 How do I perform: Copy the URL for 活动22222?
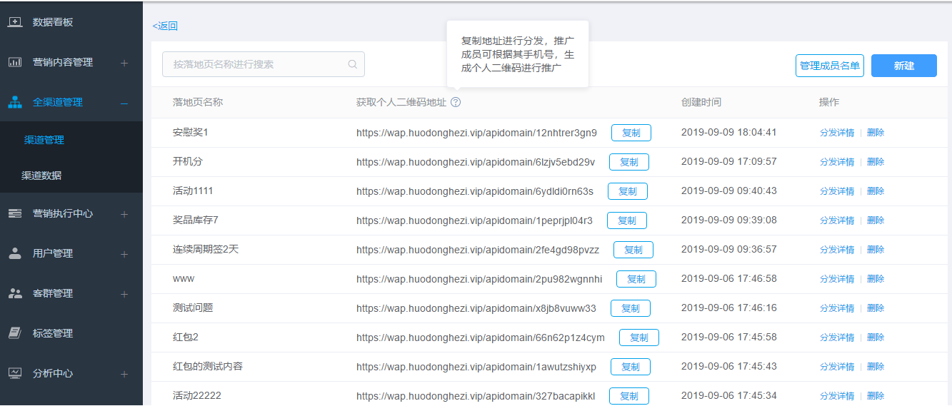coord(629,396)
